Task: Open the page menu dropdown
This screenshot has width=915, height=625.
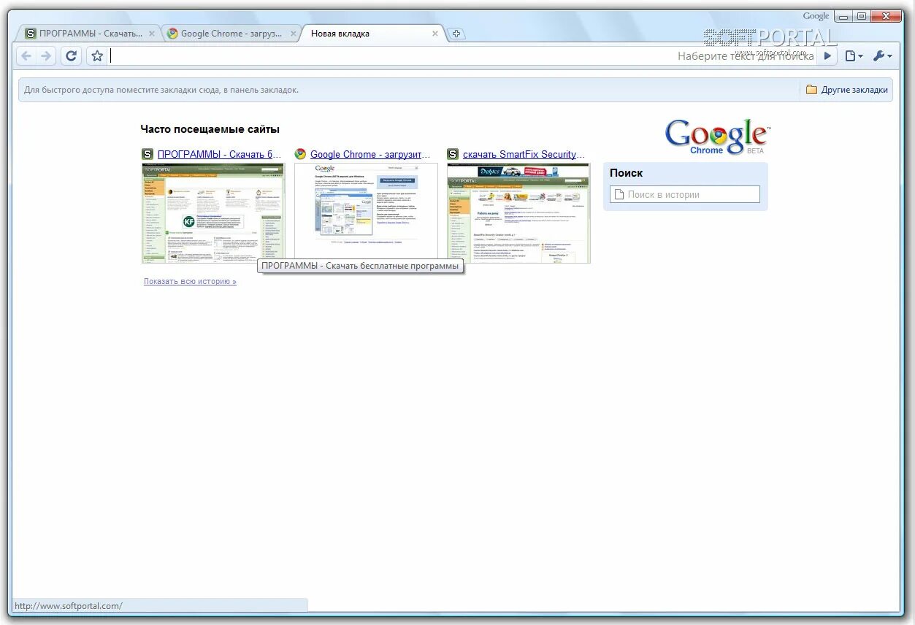Action: 854,56
